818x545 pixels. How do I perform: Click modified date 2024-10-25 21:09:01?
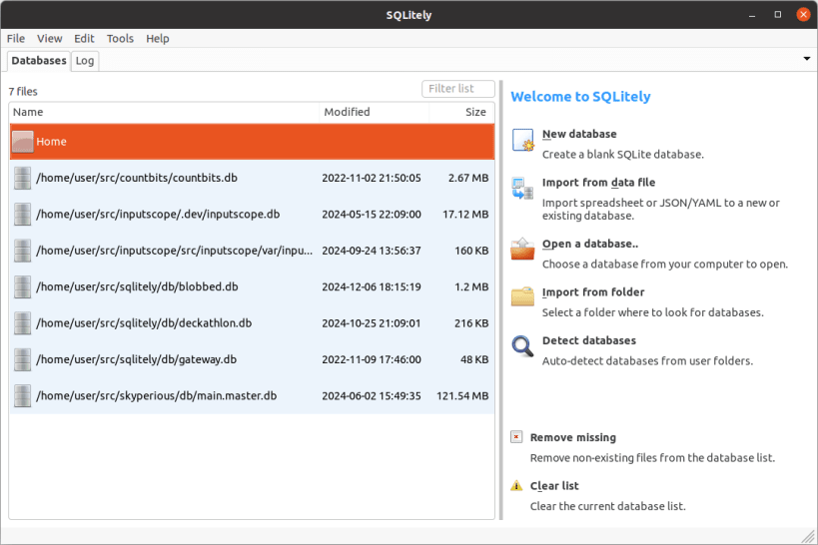coord(371,323)
